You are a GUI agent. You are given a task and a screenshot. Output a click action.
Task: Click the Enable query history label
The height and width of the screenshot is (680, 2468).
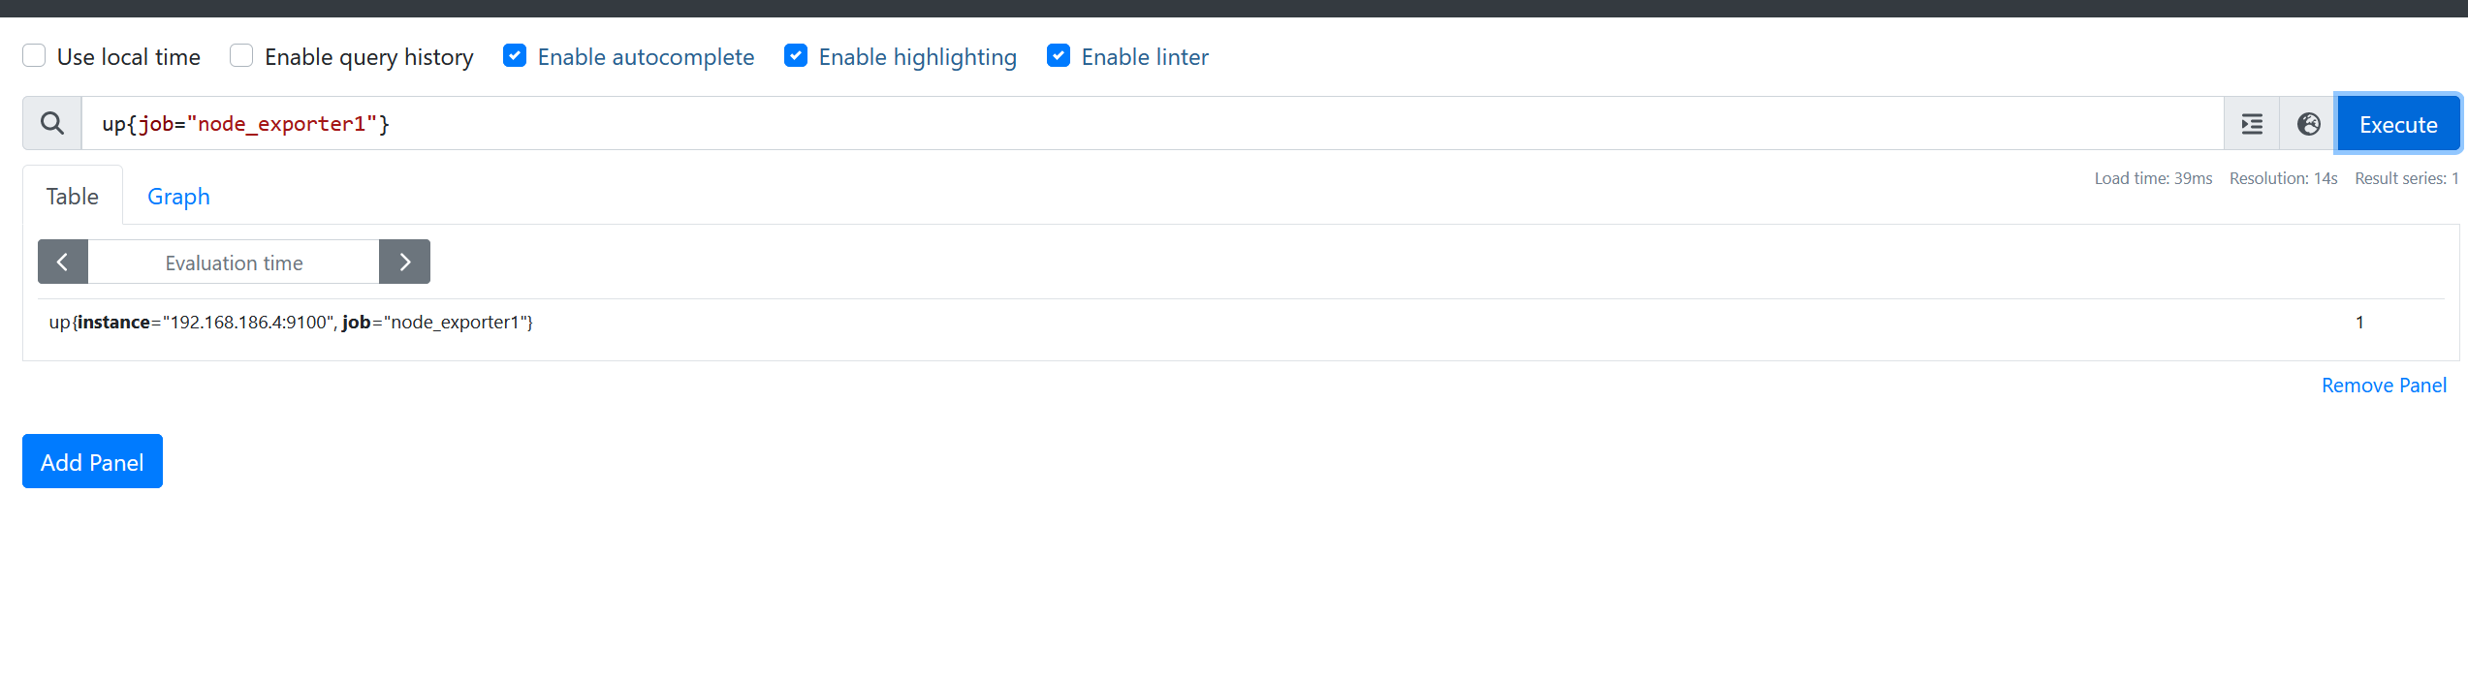tap(368, 57)
